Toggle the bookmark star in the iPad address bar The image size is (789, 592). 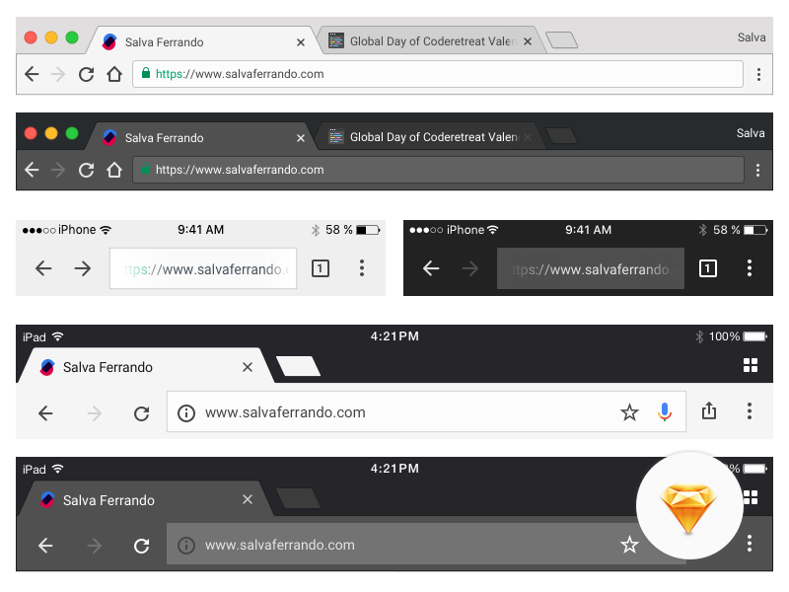630,412
